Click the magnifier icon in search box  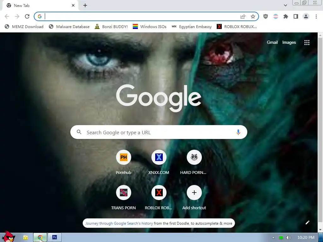(x=79, y=132)
